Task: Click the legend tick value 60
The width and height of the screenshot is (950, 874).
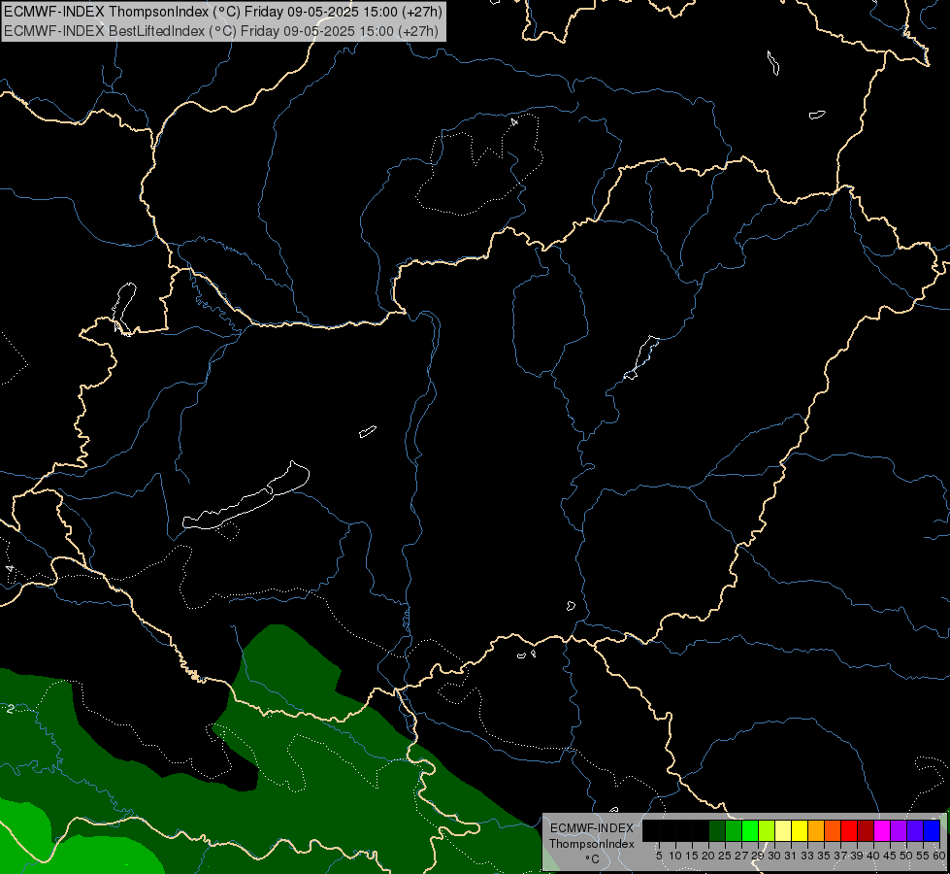Action: tap(939, 856)
